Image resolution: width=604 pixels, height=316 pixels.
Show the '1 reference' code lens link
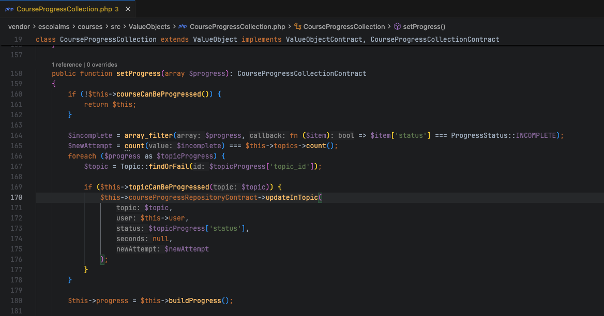pos(67,65)
